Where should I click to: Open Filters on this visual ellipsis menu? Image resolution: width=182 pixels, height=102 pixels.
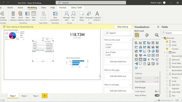pos(130,40)
